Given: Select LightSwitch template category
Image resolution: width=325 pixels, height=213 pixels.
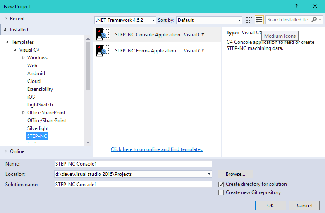Looking at the screenshot, I should [40, 105].
